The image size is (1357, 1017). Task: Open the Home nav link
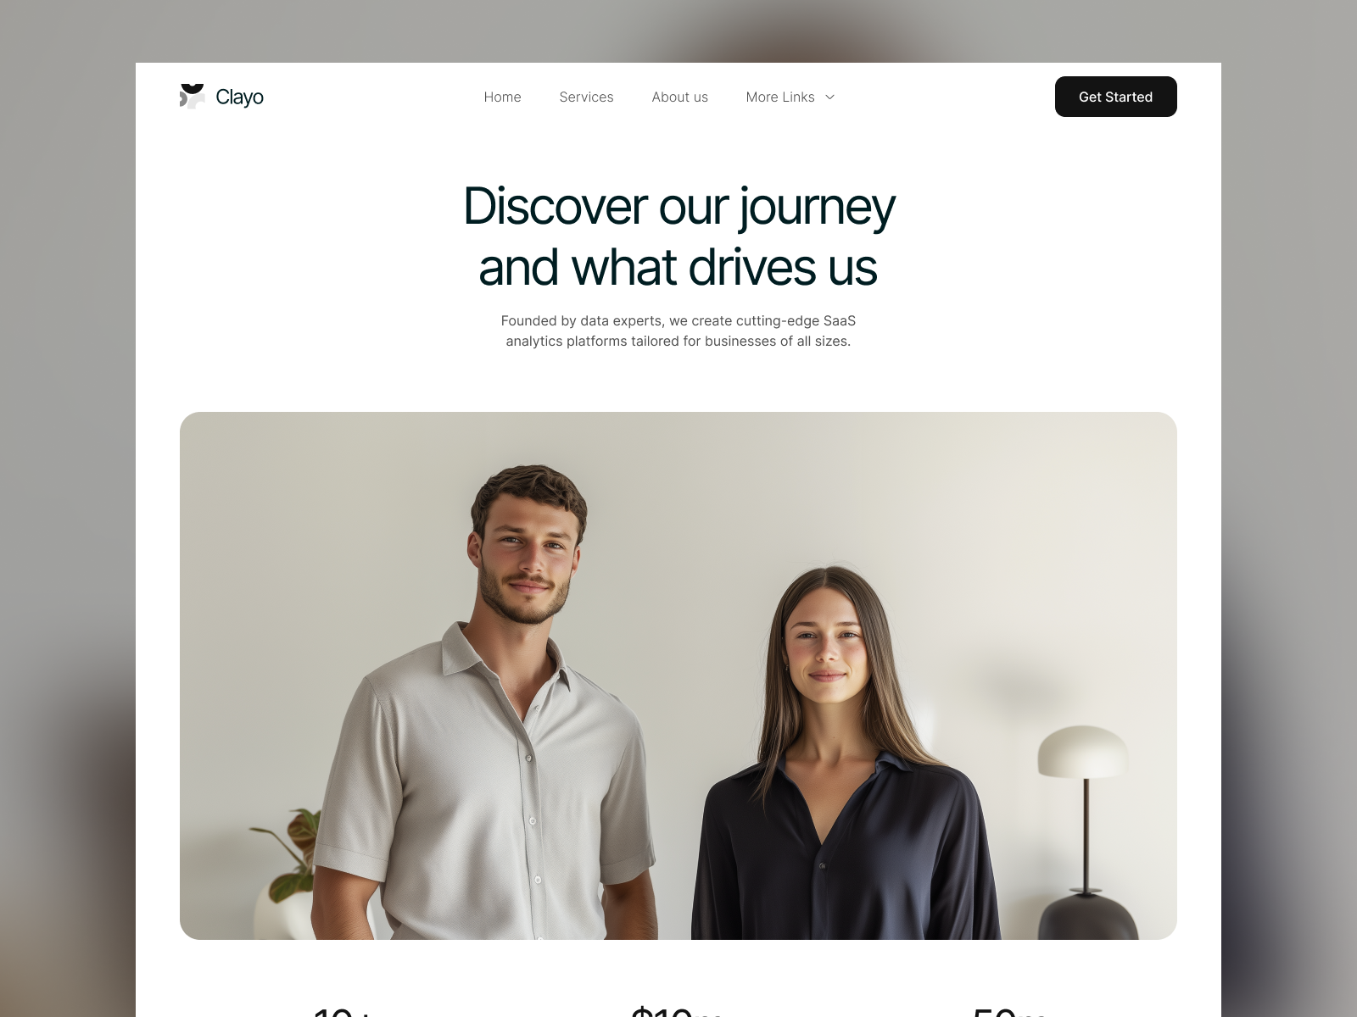[502, 97]
